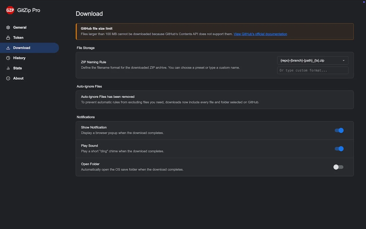Click 'Files larger than 100 MB' warning text
The height and width of the screenshot is (229, 366).
157,34
